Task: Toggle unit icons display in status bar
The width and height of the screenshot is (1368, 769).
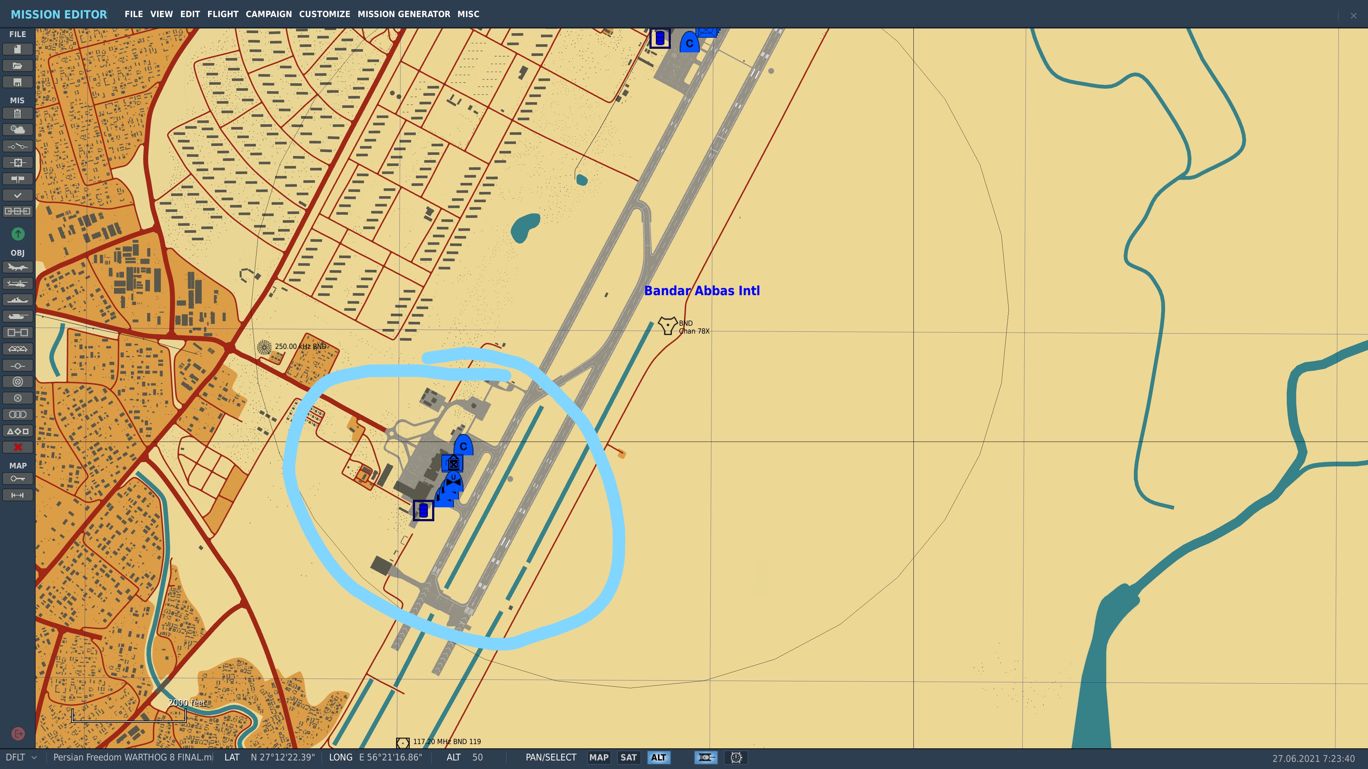Action: pyautogui.click(x=706, y=757)
